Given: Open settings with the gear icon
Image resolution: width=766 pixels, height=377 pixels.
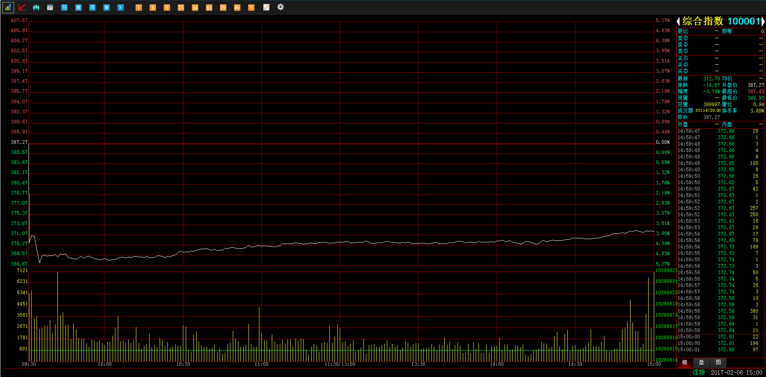Looking at the screenshot, I should tap(281, 7).
